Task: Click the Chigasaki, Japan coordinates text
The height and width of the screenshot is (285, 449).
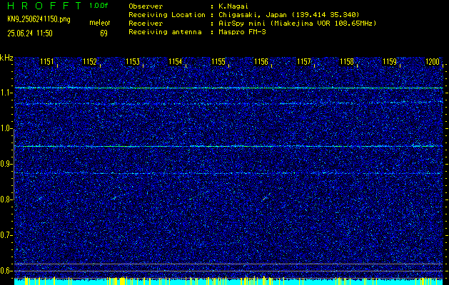Action: (x=288, y=15)
